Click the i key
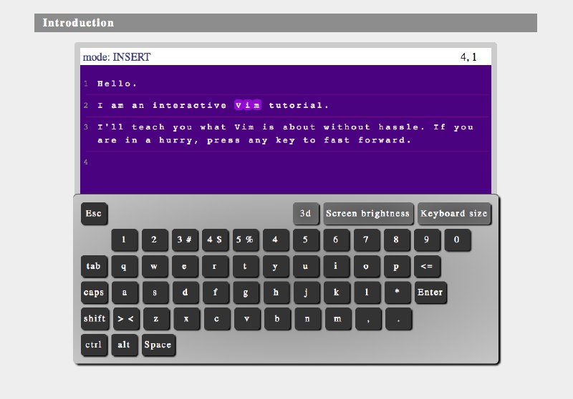 click(x=336, y=266)
